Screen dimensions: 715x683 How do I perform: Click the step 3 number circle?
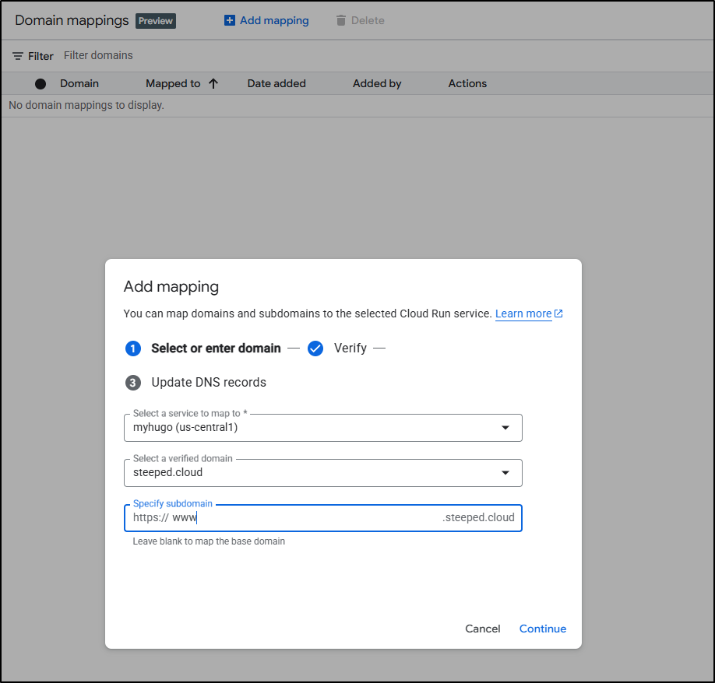click(133, 383)
